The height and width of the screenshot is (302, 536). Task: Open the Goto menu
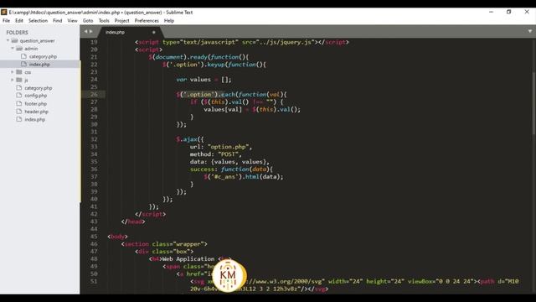pos(88,20)
